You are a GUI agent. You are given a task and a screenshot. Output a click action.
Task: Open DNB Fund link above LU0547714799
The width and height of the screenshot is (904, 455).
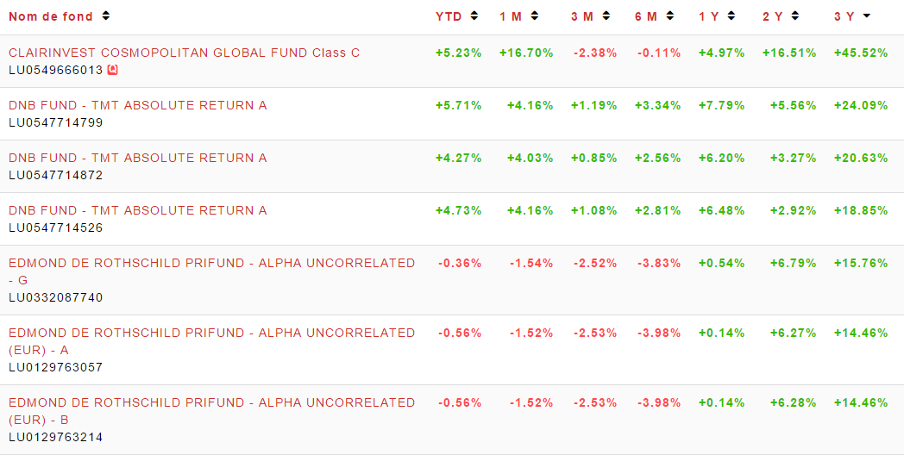click(138, 105)
